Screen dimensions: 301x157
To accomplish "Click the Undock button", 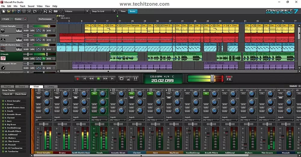I will pos(293,86).
